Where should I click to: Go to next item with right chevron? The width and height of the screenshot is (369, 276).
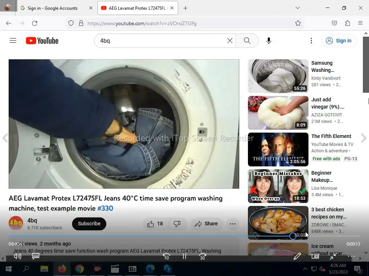point(364,138)
